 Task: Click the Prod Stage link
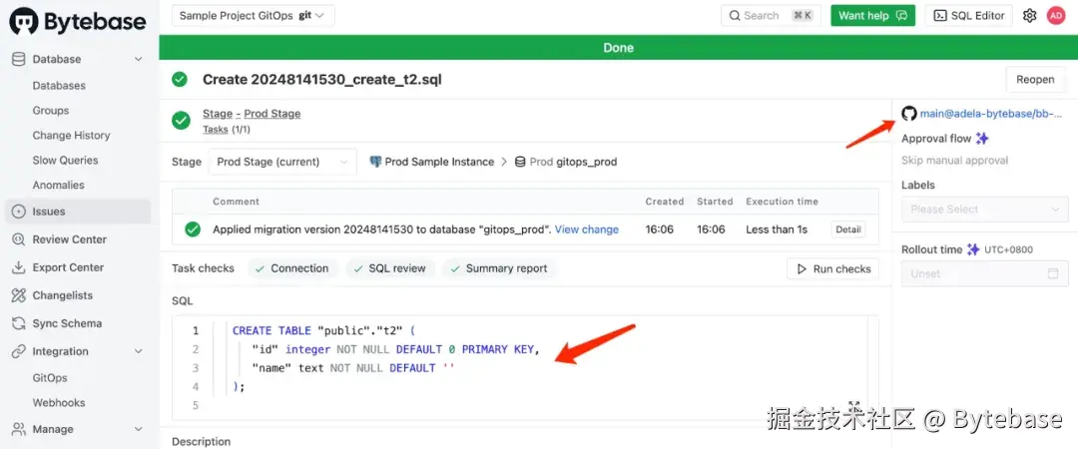click(272, 114)
